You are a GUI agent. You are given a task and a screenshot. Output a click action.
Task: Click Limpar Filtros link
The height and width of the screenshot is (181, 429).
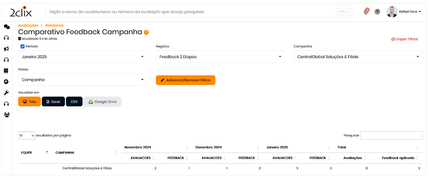tap(405, 39)
